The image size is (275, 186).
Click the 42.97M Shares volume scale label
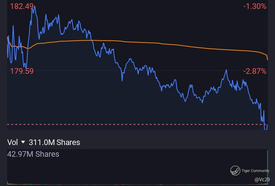pos(33,154)
